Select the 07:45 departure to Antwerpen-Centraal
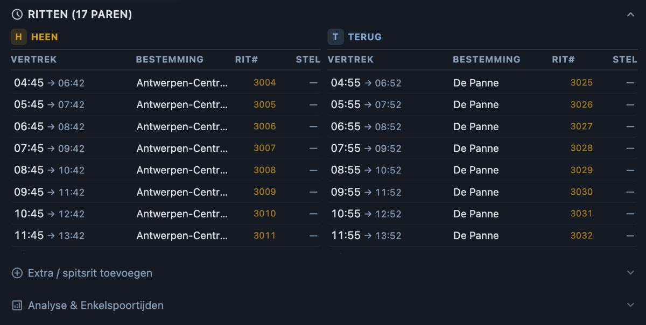Screen dimensions: 646x325 (x=166, y=148)
